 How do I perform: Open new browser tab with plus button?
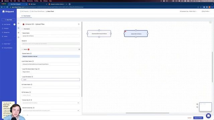point(70,4)
